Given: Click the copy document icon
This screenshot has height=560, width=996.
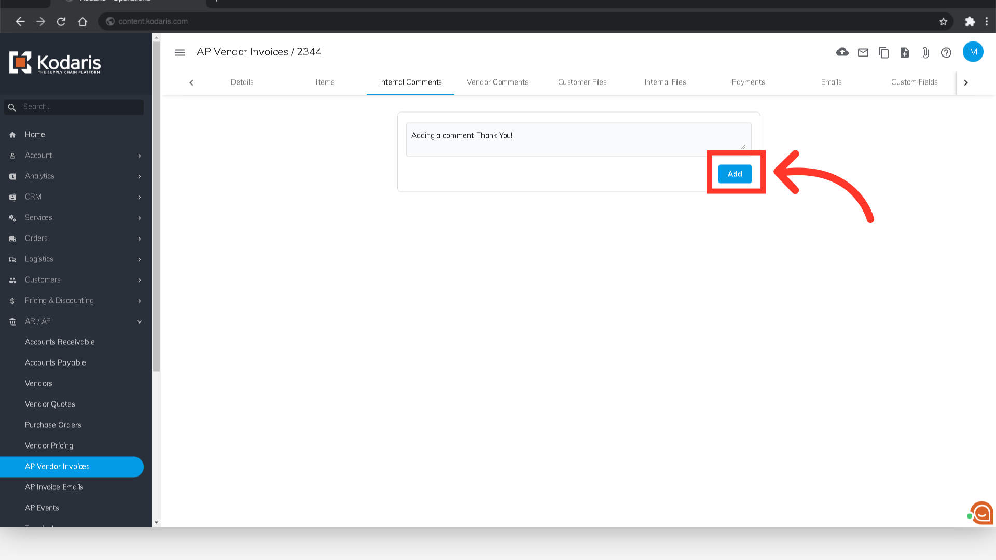Looking at the screenshot, I should [884, 52].
